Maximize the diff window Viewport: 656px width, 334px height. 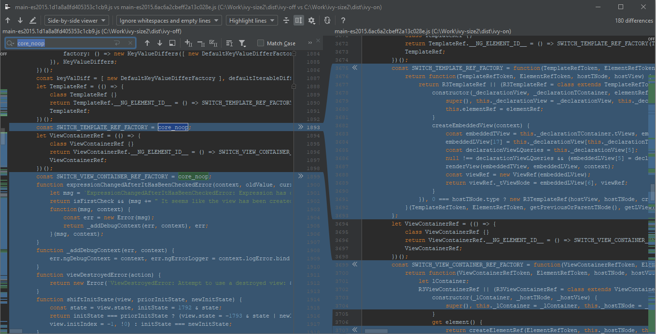(x=621, y=7)
